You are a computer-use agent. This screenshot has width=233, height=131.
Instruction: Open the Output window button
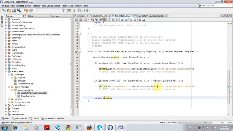point(34,118)
